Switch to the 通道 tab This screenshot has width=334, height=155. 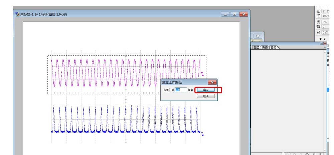(x=265, y=48)
